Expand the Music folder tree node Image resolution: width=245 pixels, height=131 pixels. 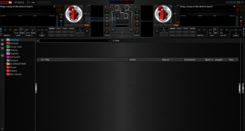5,67
